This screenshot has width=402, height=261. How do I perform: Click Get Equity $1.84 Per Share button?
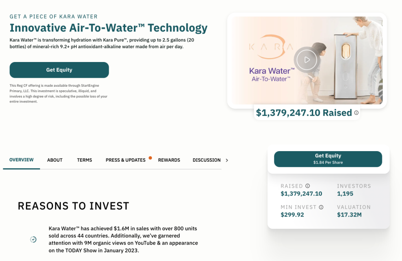[328, 159]
